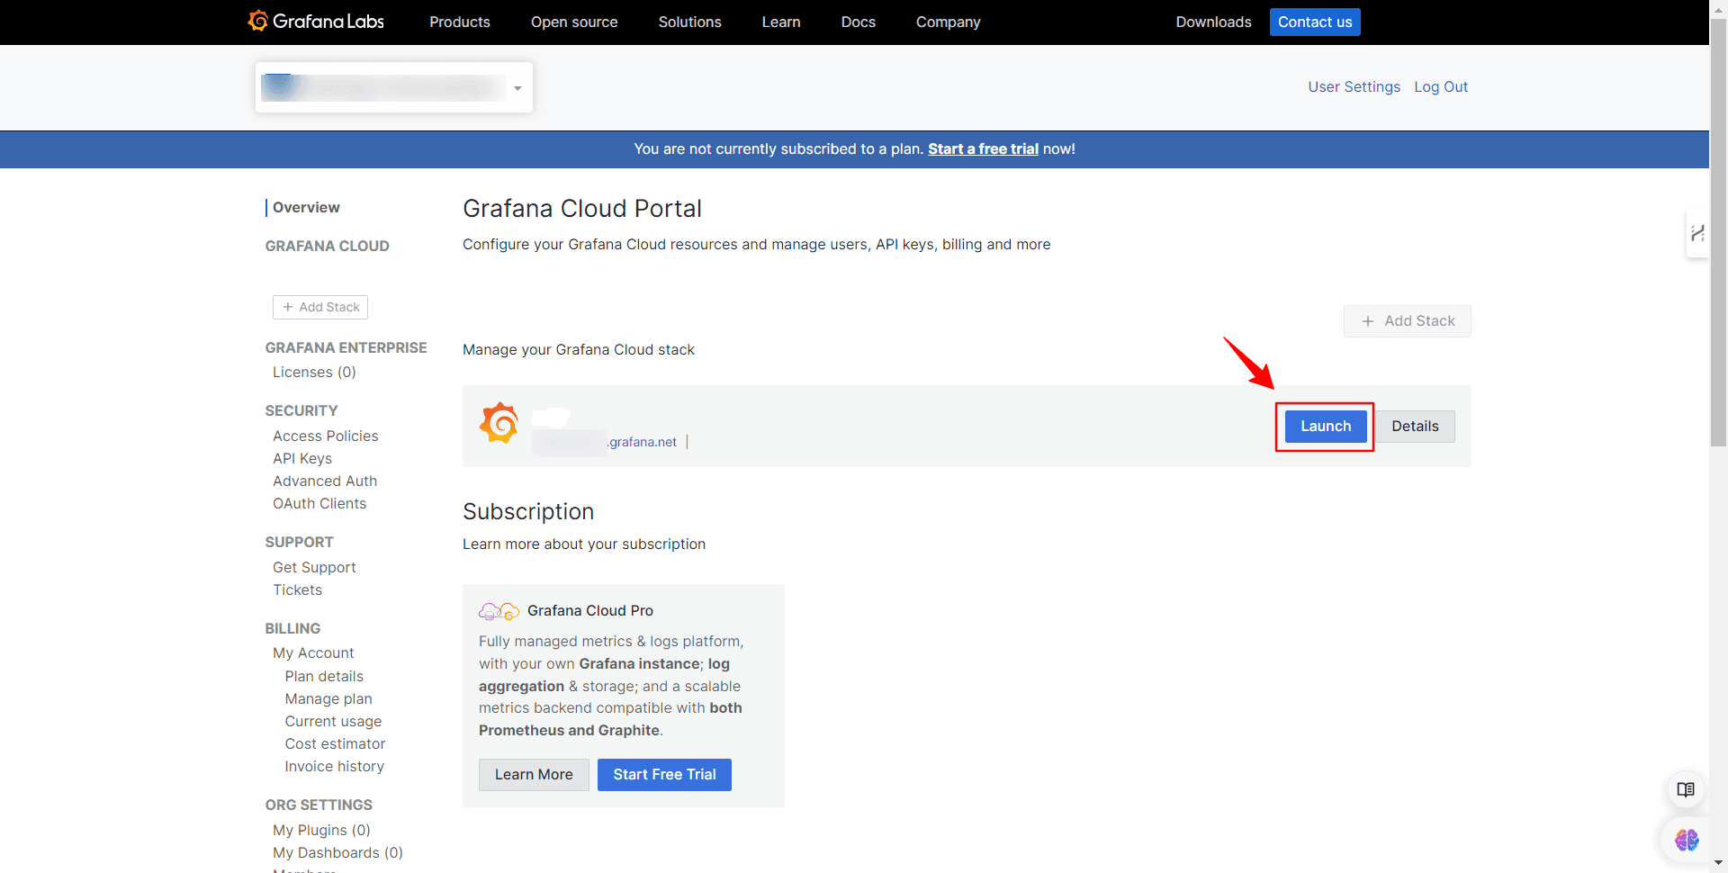The height and width of the screenshot is (873, 1728).
Task: Open Licenses (0) in sidebar
Action: click(x=314, y=372)
